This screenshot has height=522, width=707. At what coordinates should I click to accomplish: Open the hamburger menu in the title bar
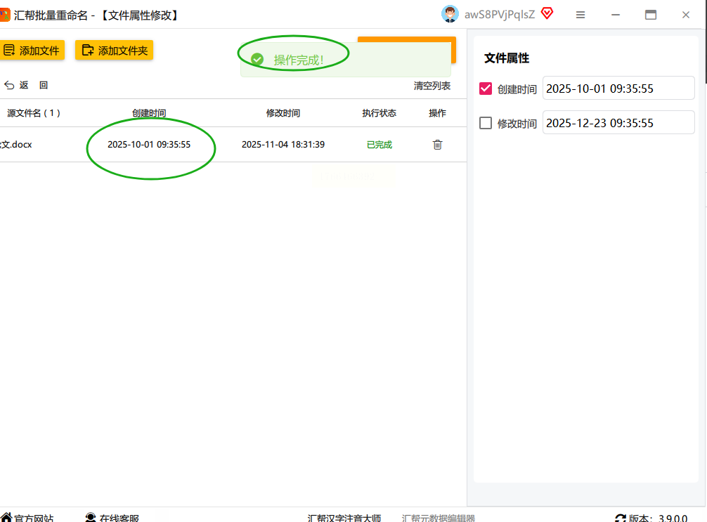click(580, 15)
